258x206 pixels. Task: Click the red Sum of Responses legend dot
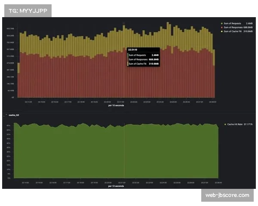[221, 27]
